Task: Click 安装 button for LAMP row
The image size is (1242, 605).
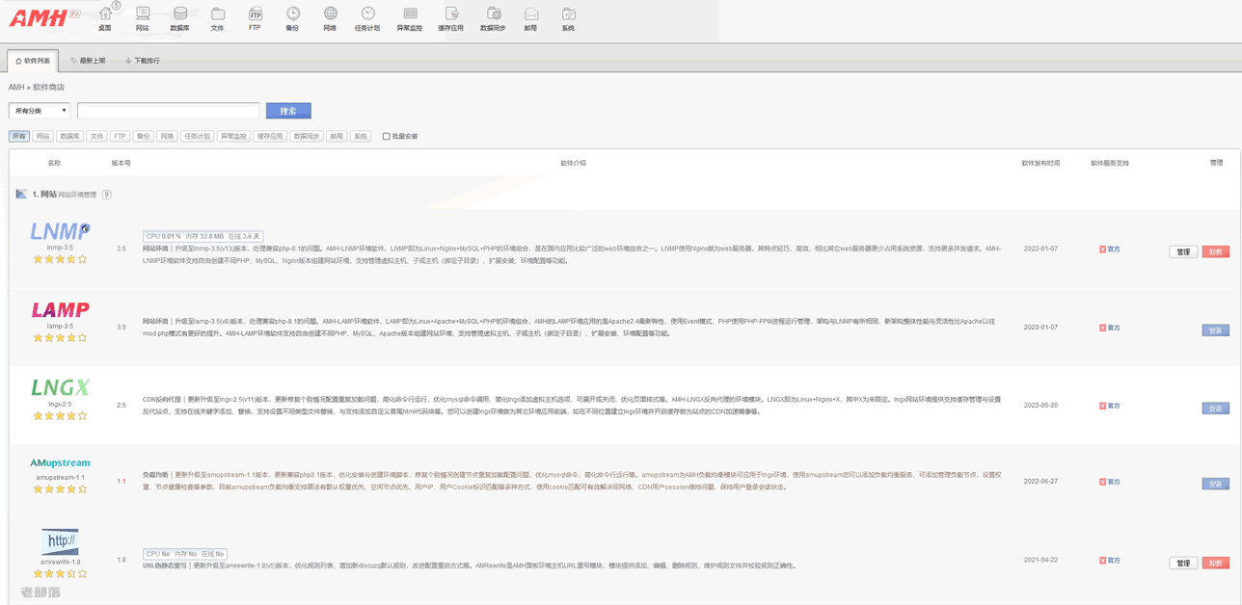Action: point(1215,330)
